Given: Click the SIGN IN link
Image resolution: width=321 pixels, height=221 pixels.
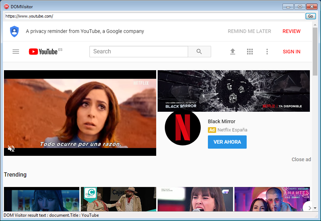Looking at the screenshot, I should point(292,52).
